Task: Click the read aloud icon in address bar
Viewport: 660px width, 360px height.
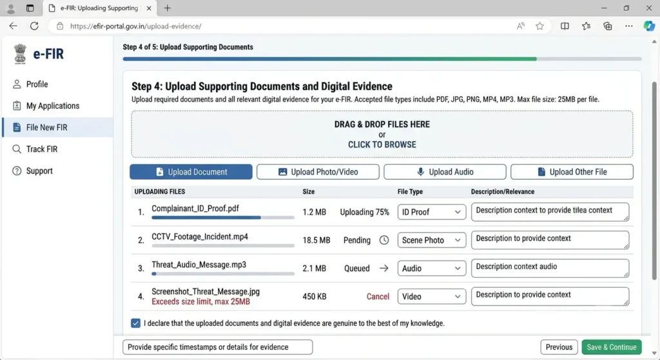Action: pos(521,26)
